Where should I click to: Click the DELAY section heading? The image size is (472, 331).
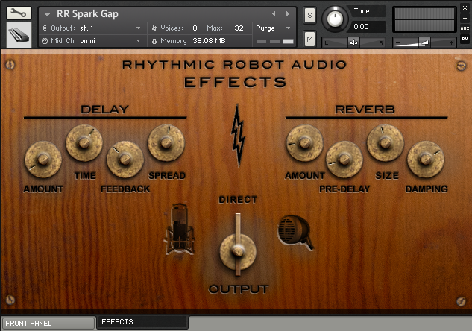click(x=104, y=110)
